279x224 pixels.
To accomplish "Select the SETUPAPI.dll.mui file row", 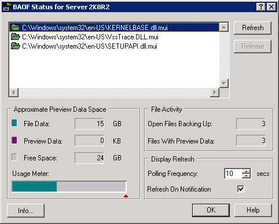I will pos(114,46).
